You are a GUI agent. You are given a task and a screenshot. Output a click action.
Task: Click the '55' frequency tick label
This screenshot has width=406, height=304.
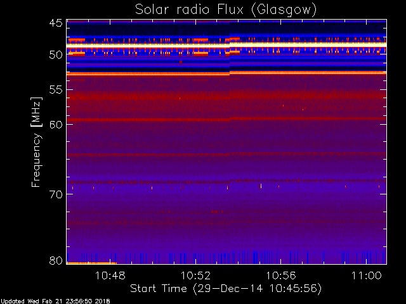point(56,90)
